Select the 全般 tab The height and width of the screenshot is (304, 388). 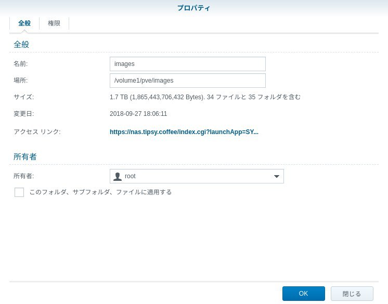pyautogui.click(x=24, y=23)
